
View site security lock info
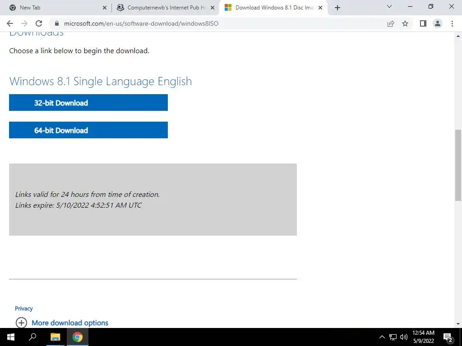57,23
